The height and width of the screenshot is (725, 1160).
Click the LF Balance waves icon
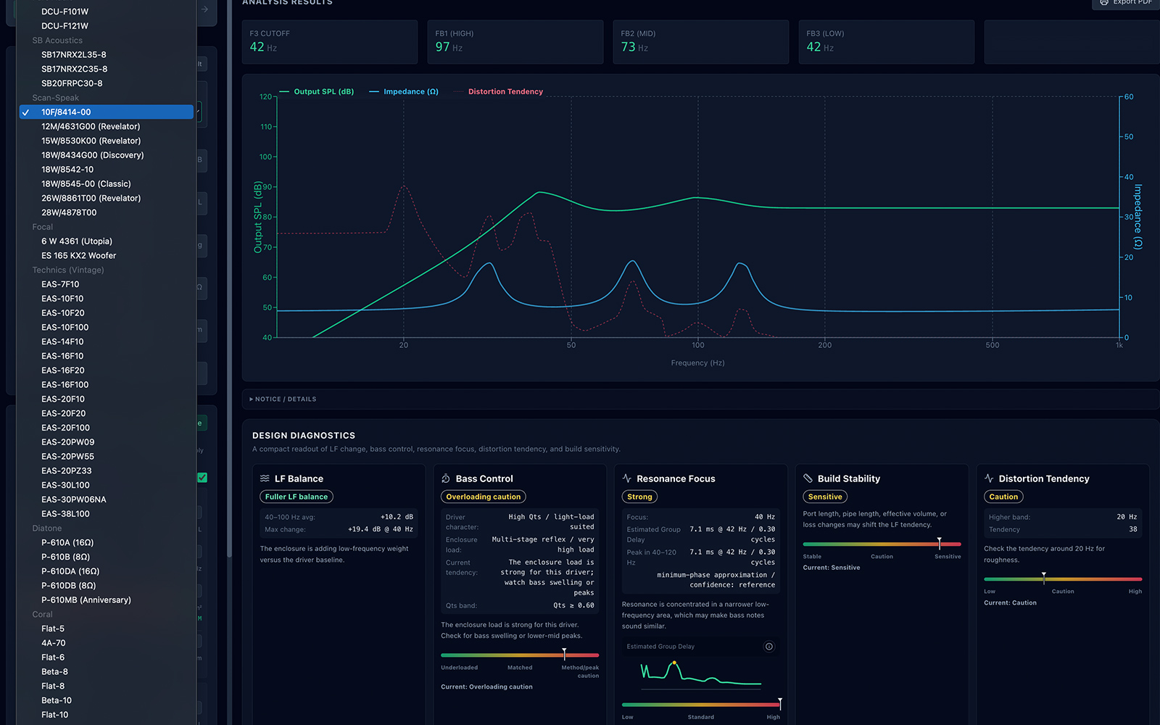pos(265,478)
